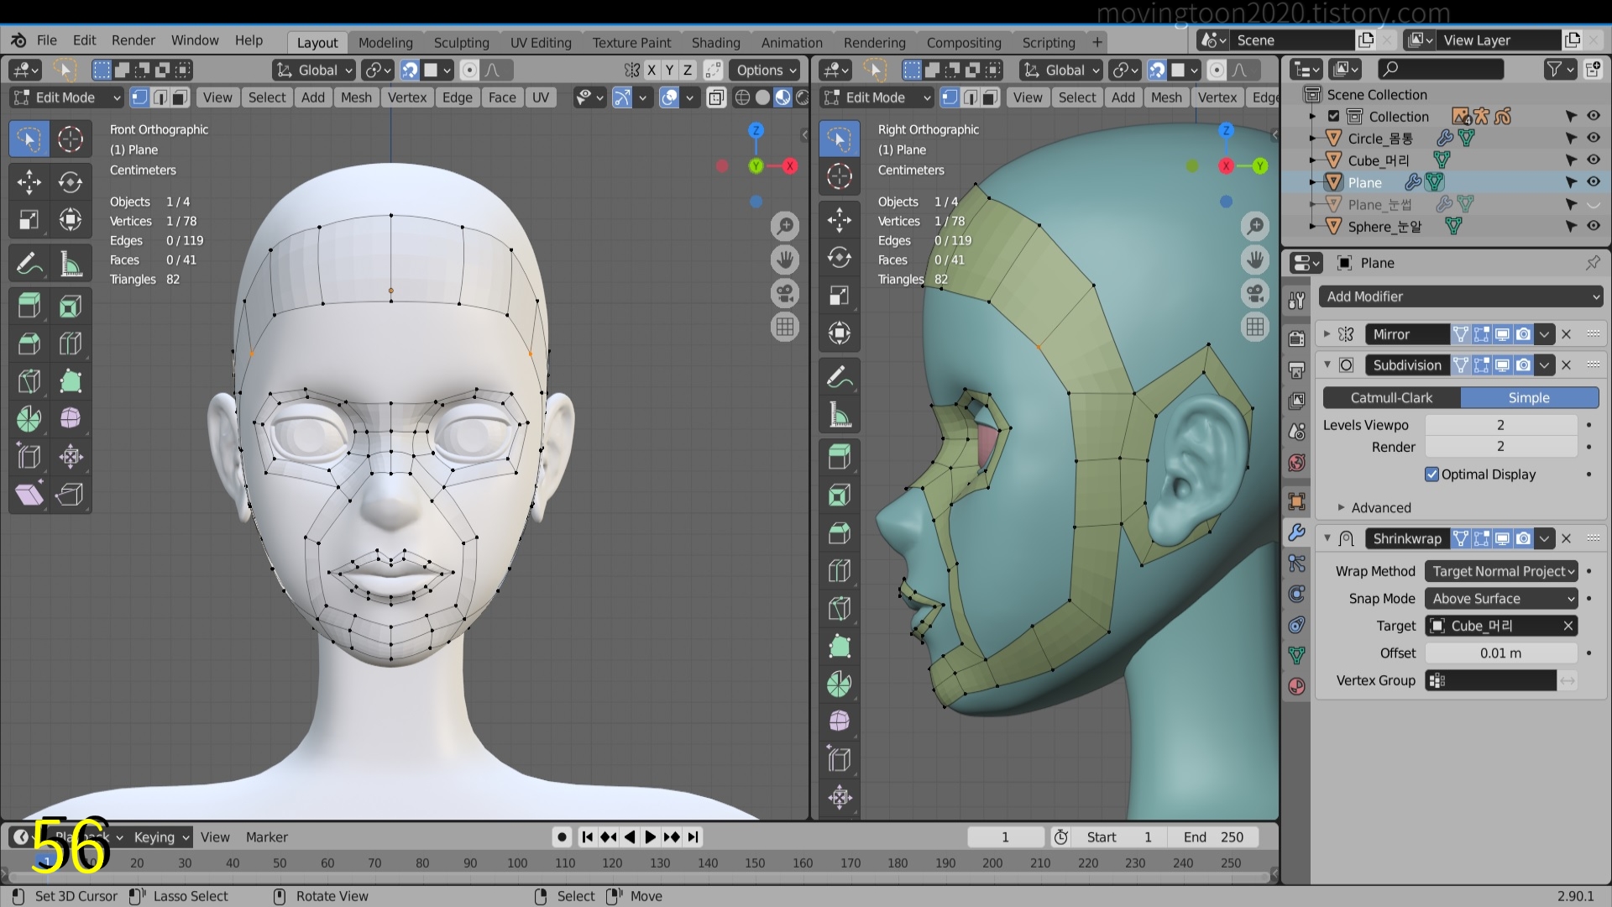
Task: Toggle camera view in left viewport
Action: coord(785,293)
